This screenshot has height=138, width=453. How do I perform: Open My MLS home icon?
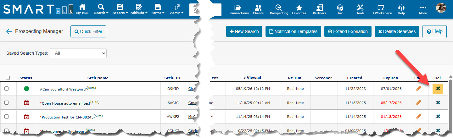point(82,9)
